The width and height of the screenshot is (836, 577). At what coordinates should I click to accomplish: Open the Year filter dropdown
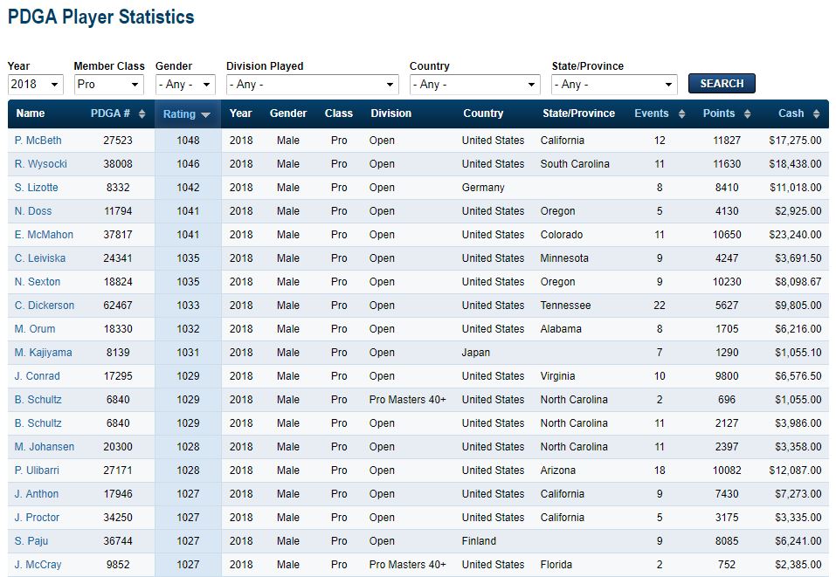pos(35,84)
